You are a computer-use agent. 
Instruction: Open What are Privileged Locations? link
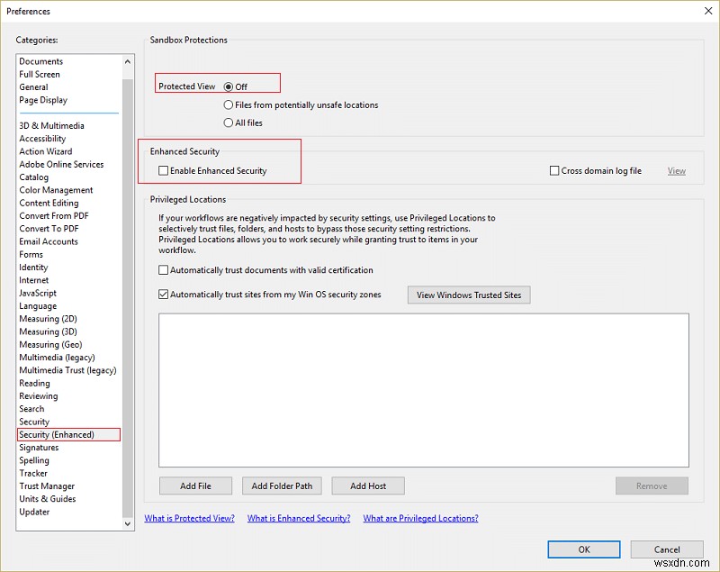tap(420, 518)
